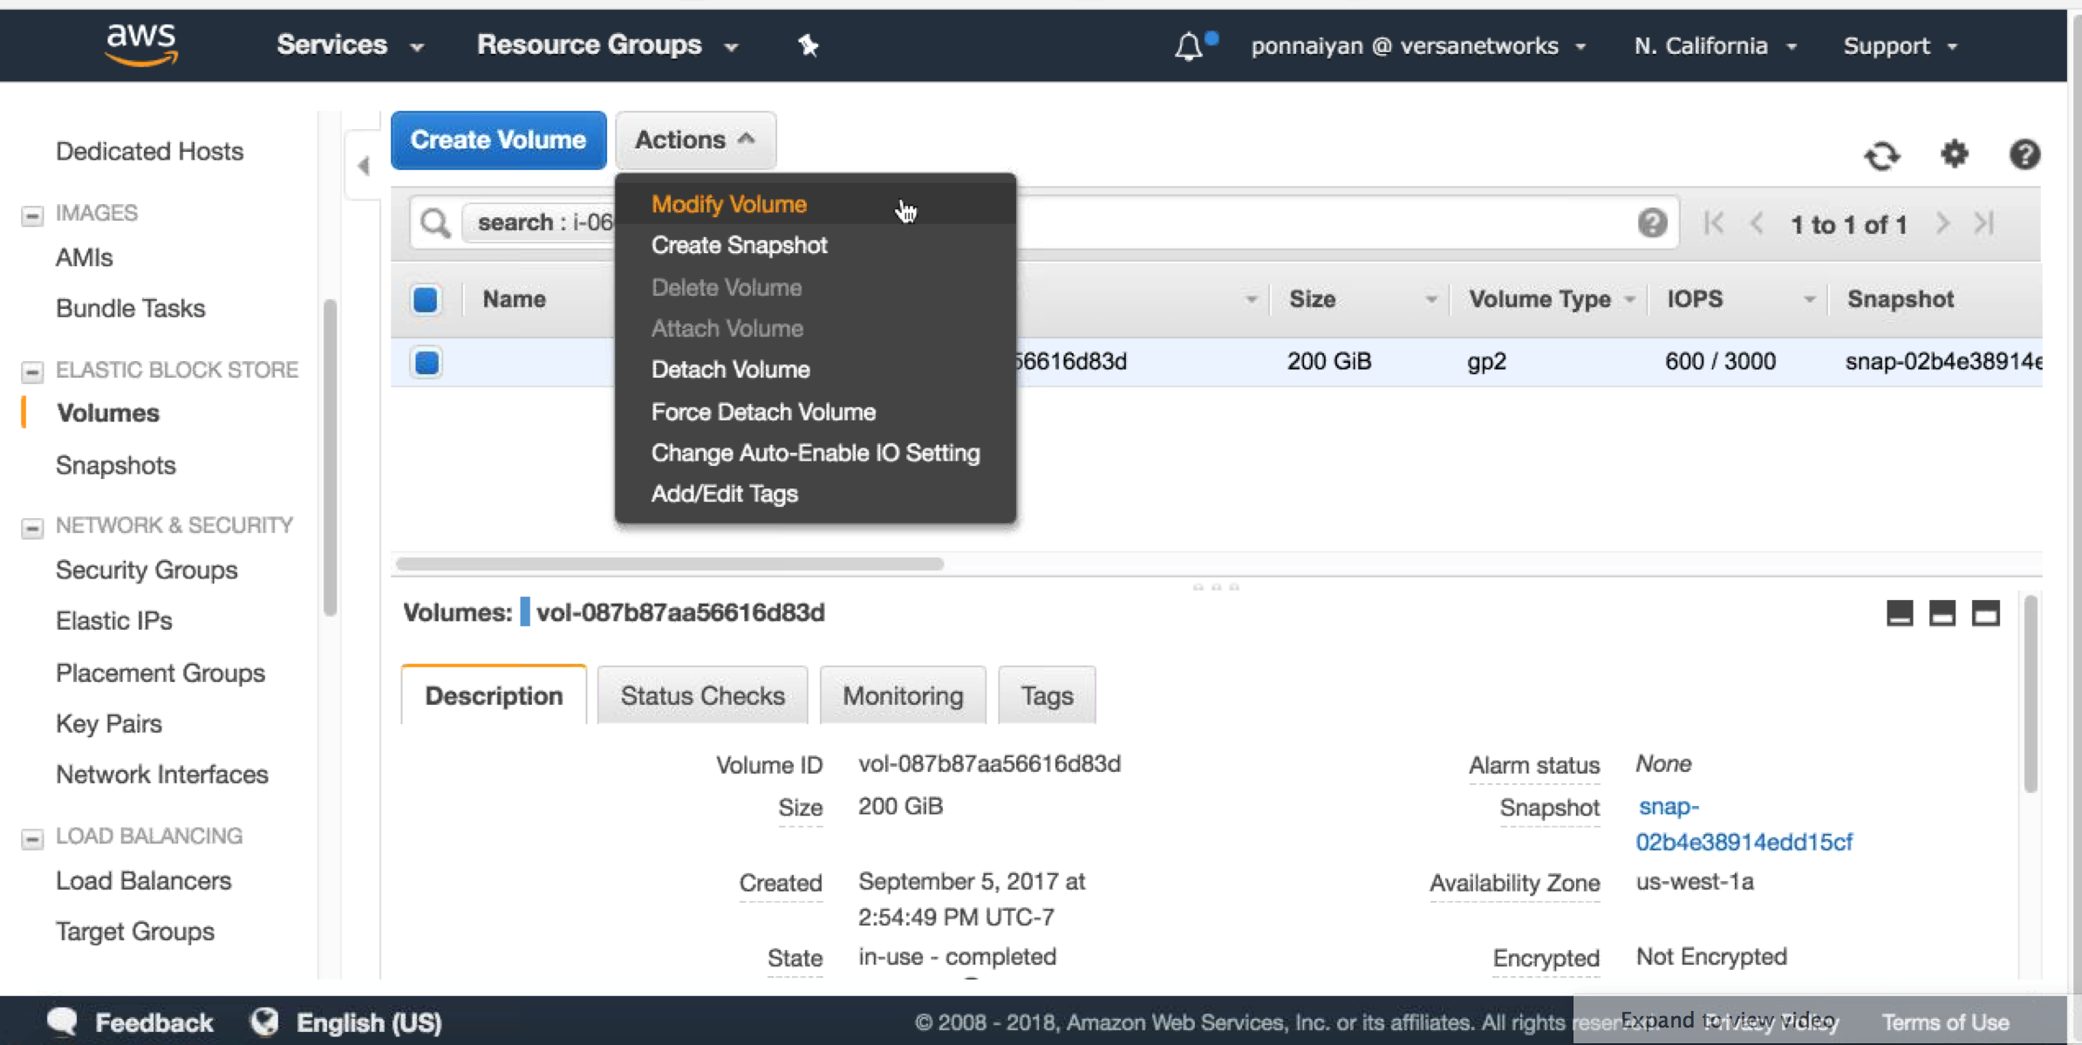Click the Create Volume button
The height and width of the screenshot is (1045, 2082).
click(498, 140)
